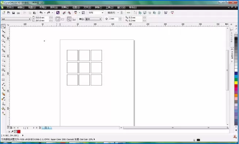This screenshot has height=144, width=239.
Task: Toggle portrait page orientation
Action: point(58,19)
